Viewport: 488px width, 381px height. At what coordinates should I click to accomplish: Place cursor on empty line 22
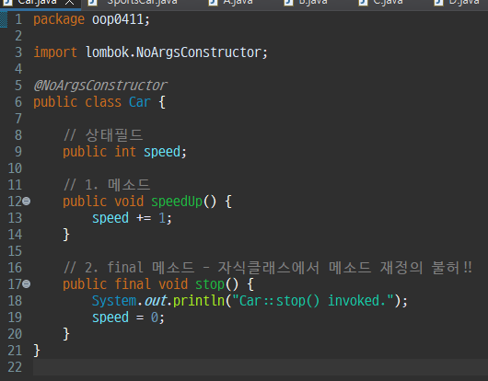click(x=261, y=367)
